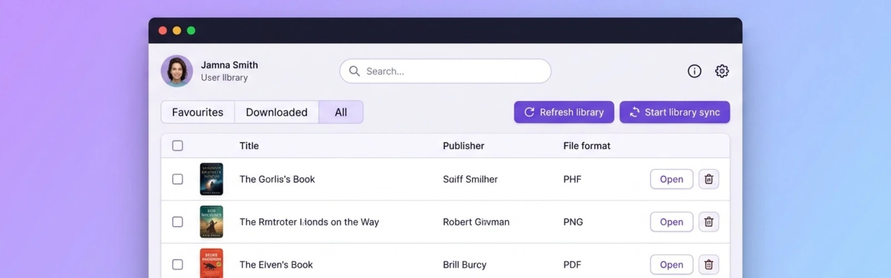Click the PNG file format cell
The image size is (891, 278).
click(x=573, y=222)
